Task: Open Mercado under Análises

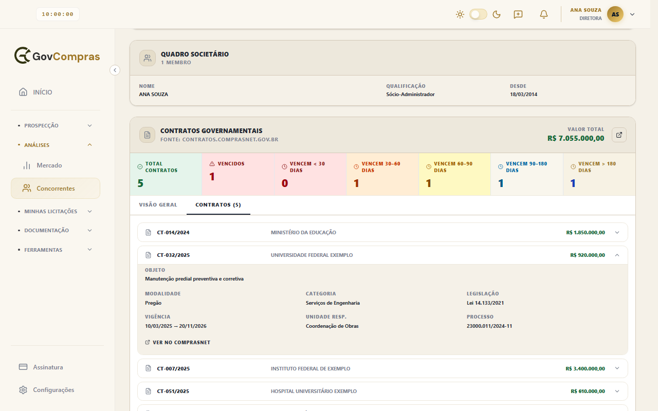Action: (56, 165)
